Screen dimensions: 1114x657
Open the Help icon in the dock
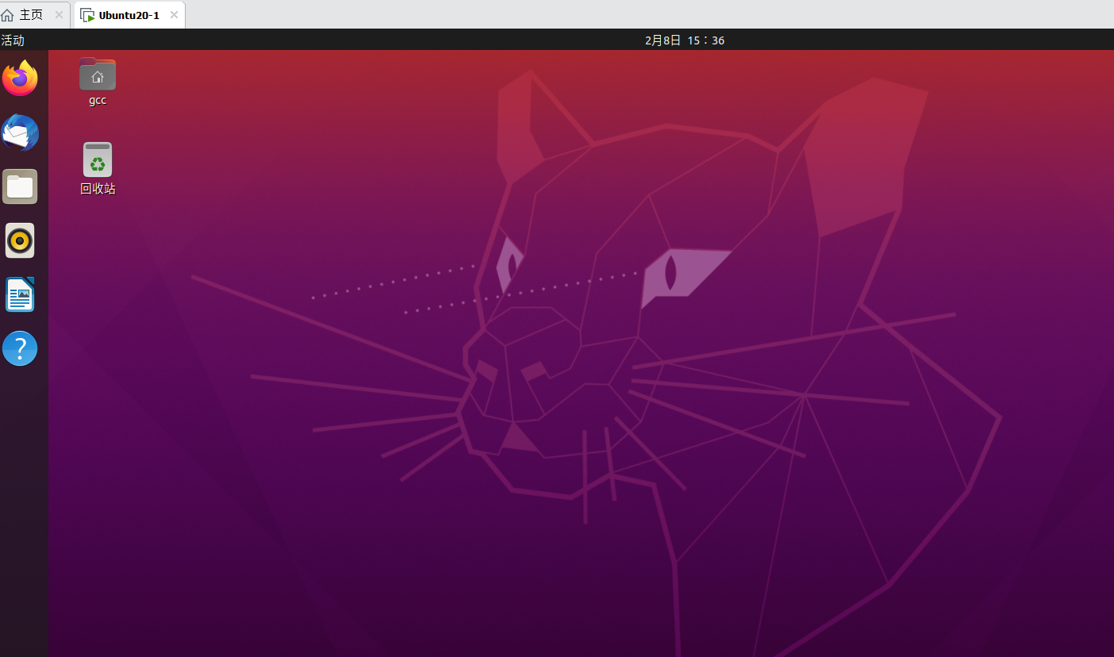coord(20,348)
